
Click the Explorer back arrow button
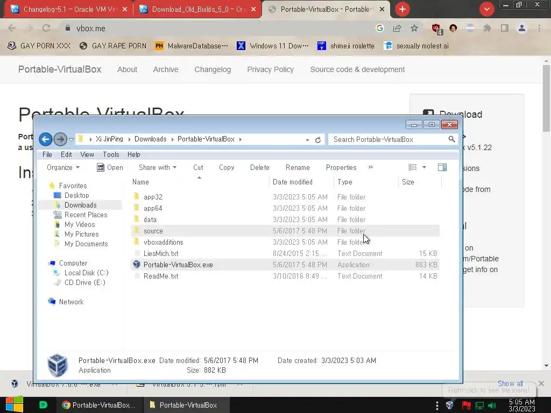45,139
